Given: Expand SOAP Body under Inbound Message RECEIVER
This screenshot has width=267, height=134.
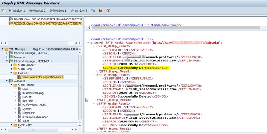Looking at the screenshot, I should 12,69.
